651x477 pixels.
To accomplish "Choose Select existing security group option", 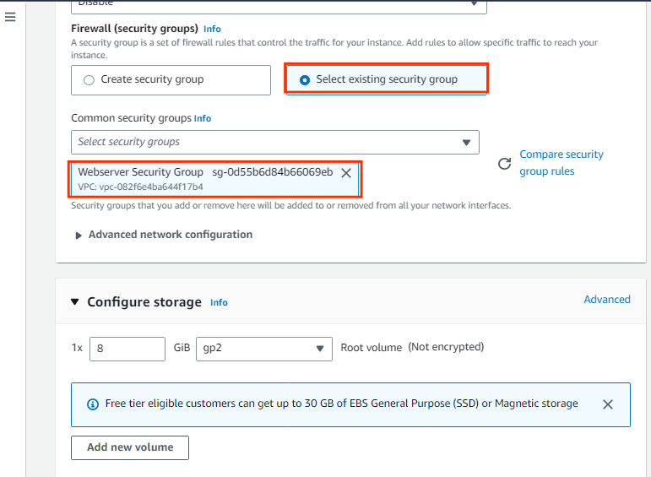I will [x=386, y=79].
